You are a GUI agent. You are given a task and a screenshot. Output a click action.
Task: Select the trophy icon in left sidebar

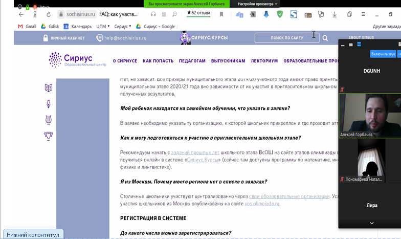tap(48, 136)
